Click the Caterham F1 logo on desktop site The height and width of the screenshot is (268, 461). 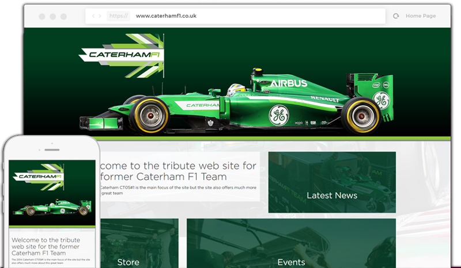tap(122, 55)
